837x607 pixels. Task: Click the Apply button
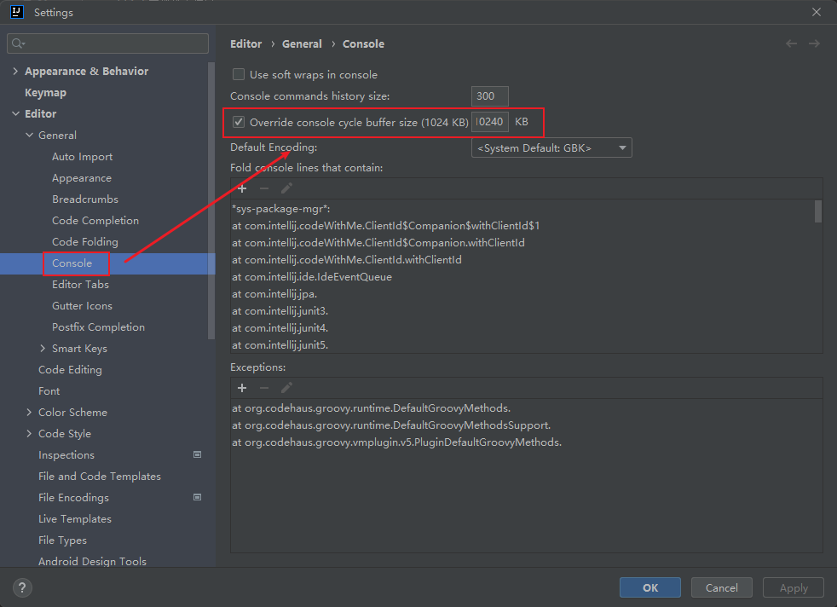pos(794,587)
